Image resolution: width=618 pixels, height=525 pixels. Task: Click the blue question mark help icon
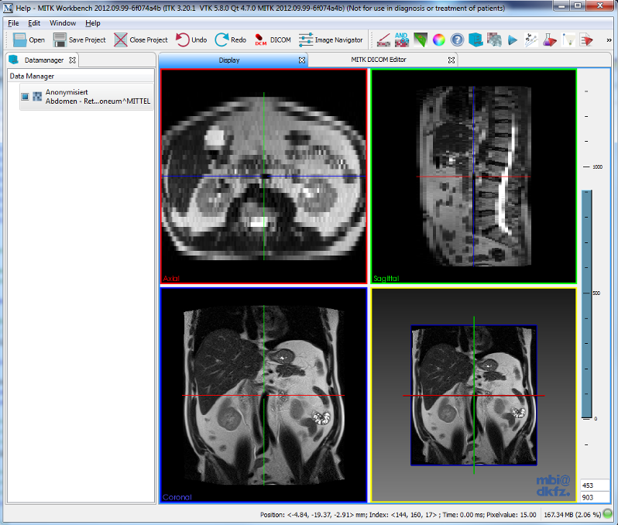[x=457, y=39]
